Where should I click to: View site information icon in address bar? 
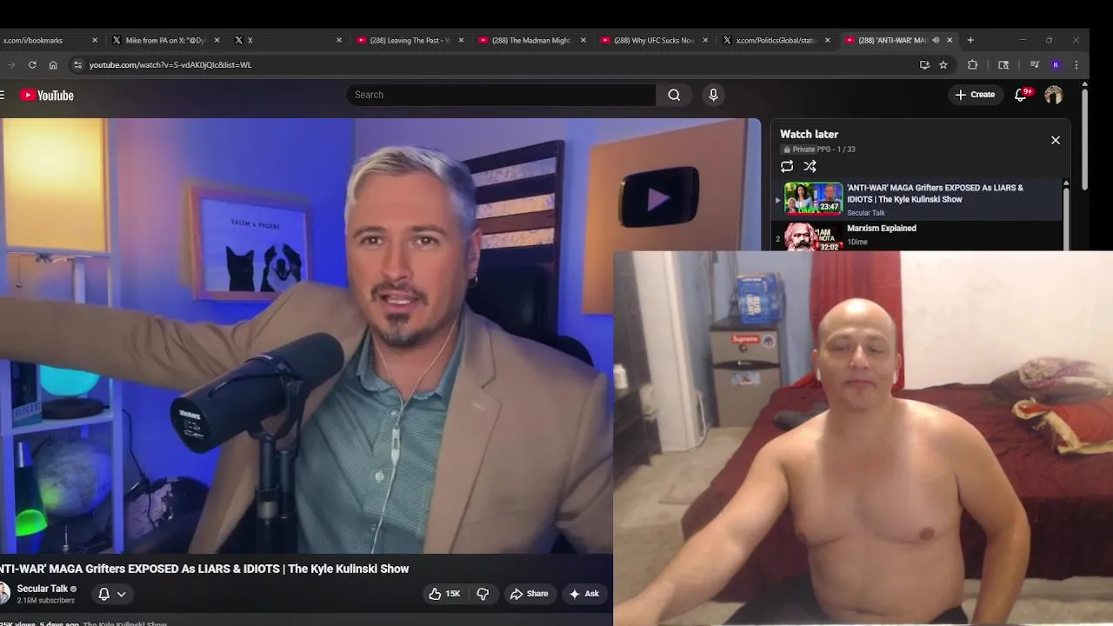coord(77,64)
